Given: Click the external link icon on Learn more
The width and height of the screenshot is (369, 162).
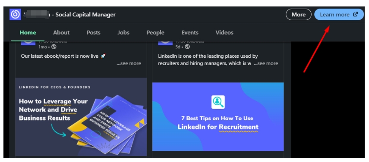Looking at the screenshot, I should (x=355, y=14).
